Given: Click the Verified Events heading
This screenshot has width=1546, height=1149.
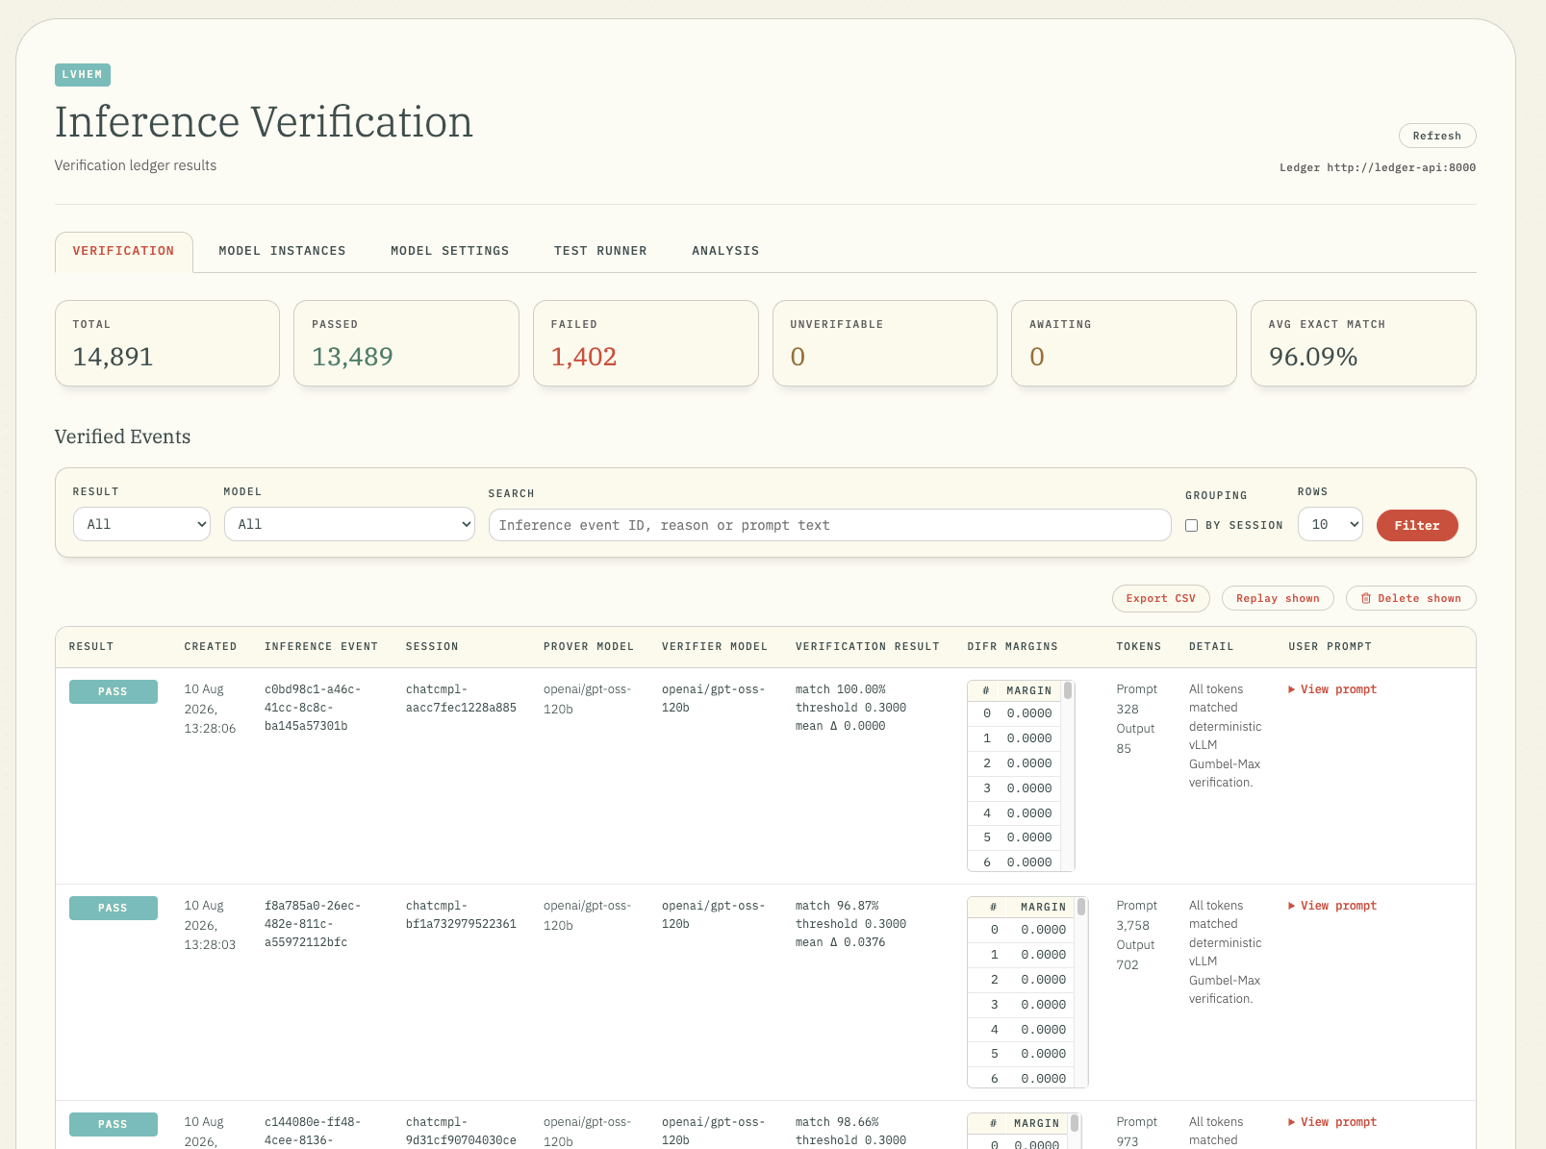Looking at the screenshot, I should click(123, 437).
